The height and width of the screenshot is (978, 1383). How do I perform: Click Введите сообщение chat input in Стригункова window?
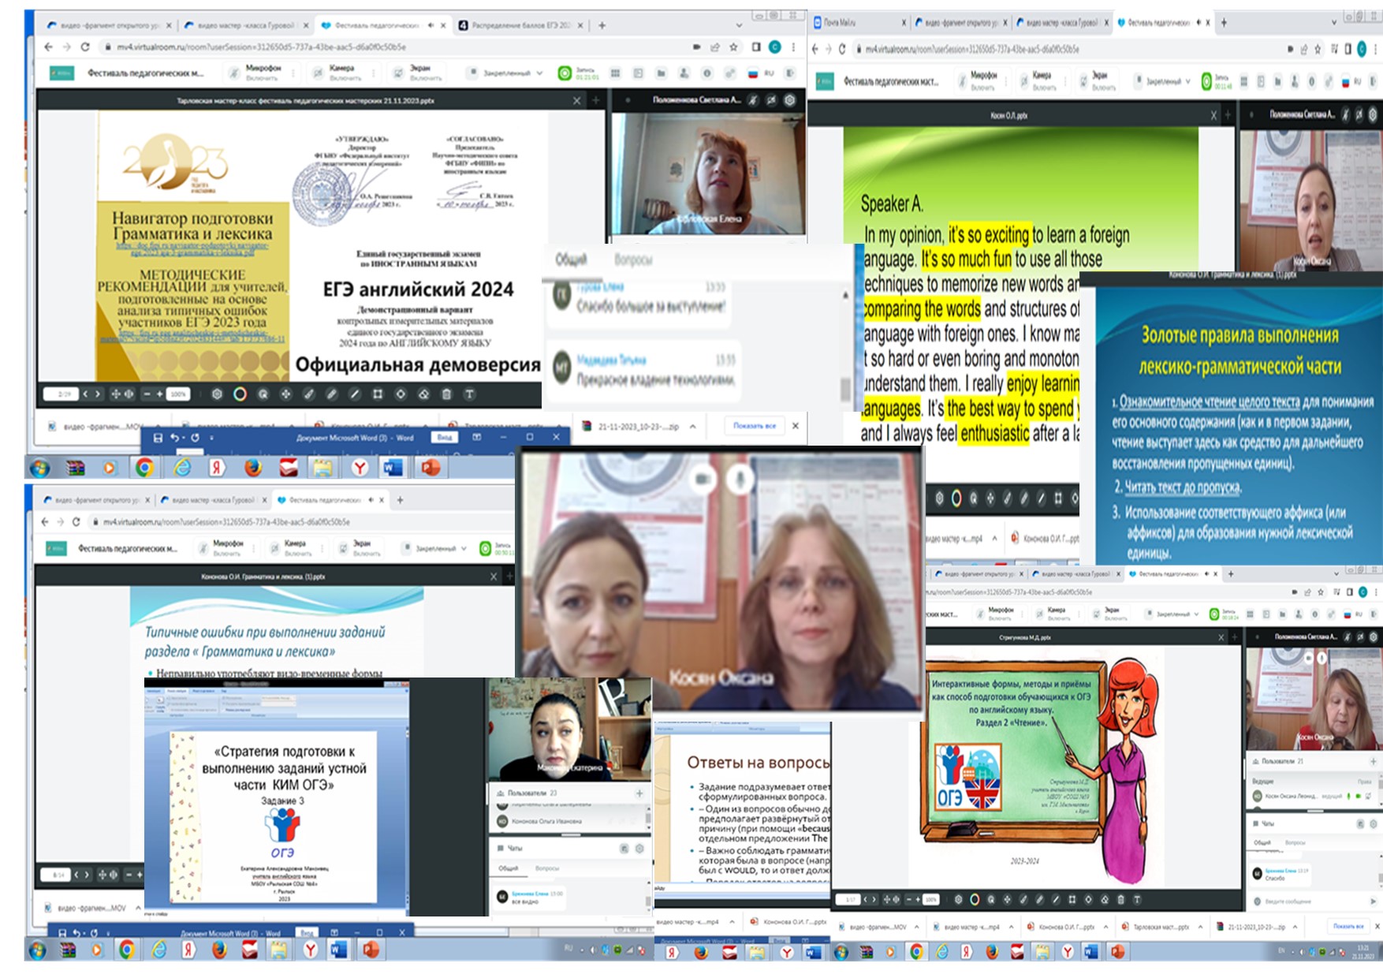[x=1309, y=901]
